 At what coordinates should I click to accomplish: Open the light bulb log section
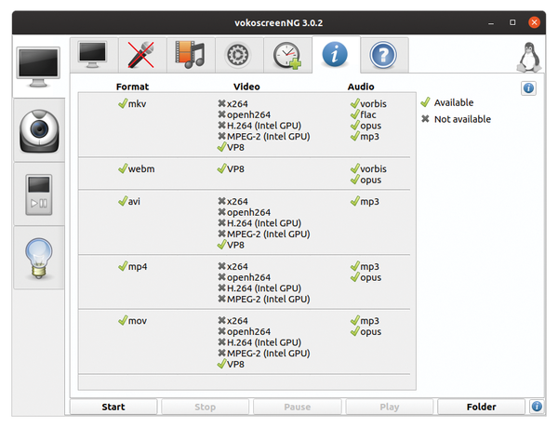pyautogui.click(x=39, y=258)
